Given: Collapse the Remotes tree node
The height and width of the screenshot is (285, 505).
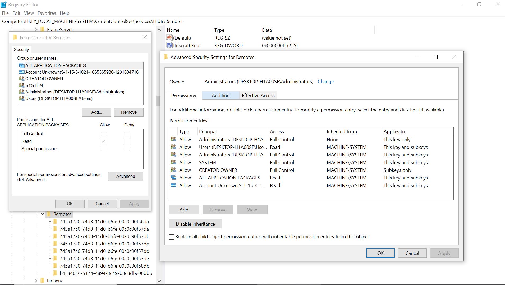Looking at the screenshot, I should point(42,214).
